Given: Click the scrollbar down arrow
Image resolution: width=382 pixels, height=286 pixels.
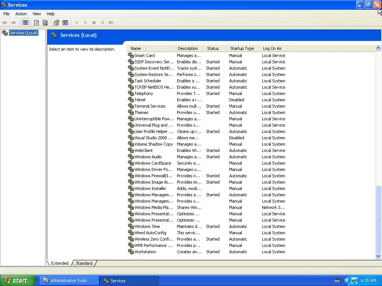Looking at the screenshot, I should 378,256.
